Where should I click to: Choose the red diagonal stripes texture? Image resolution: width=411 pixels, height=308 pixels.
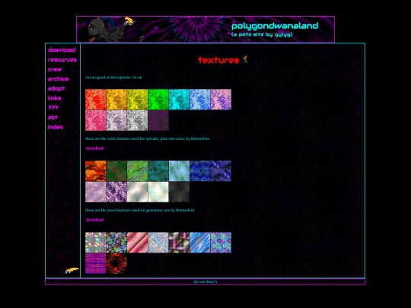[137, 243]
